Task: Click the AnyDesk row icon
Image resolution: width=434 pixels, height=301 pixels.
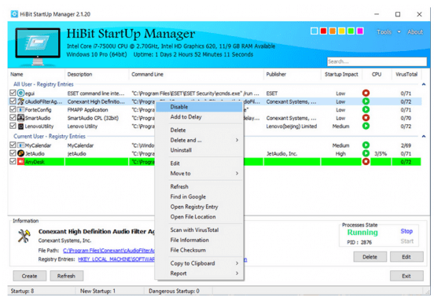Action: [20, 162]
